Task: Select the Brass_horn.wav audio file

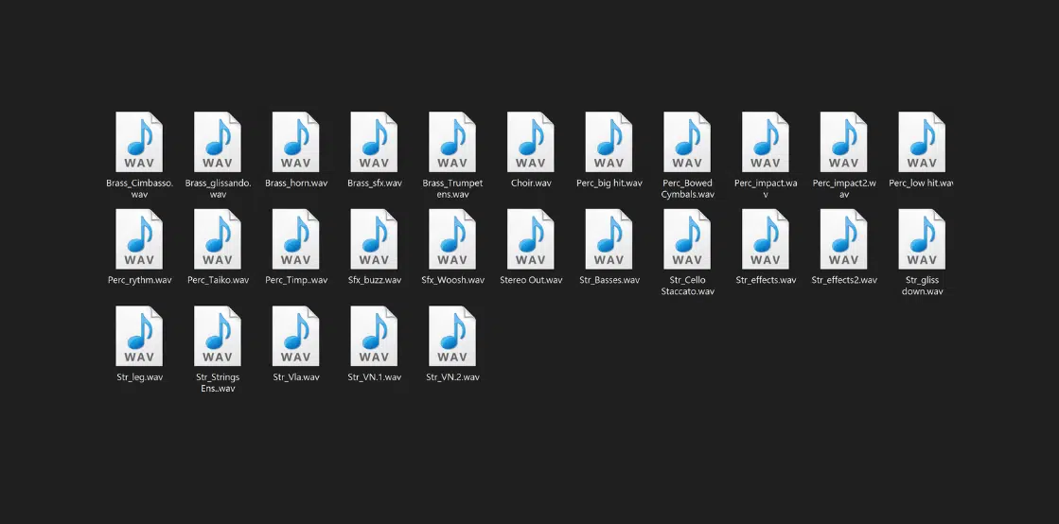Action: coord(296,142)
